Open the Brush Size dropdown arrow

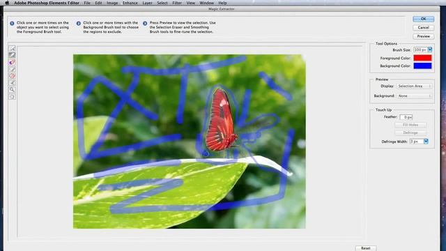pyautogui.click(x=430, y=50)
